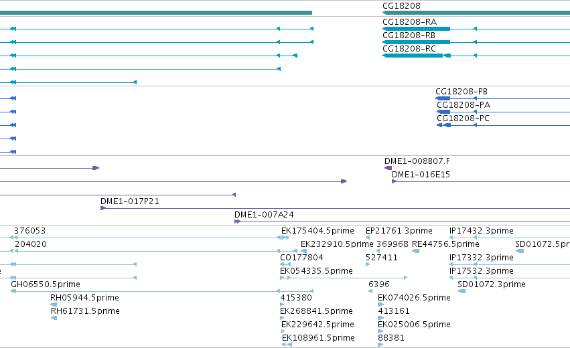Select the DME1-017P21 clone start arrow

(103, 208)
